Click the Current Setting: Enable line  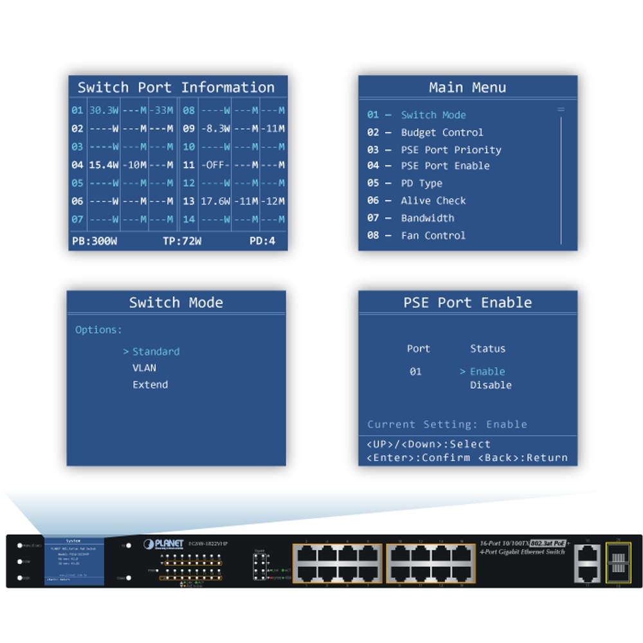pos(447,424)
